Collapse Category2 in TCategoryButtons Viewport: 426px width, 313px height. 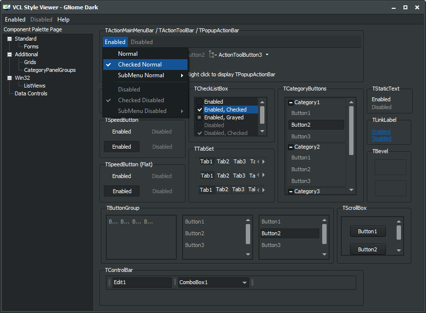pos(291,147)
